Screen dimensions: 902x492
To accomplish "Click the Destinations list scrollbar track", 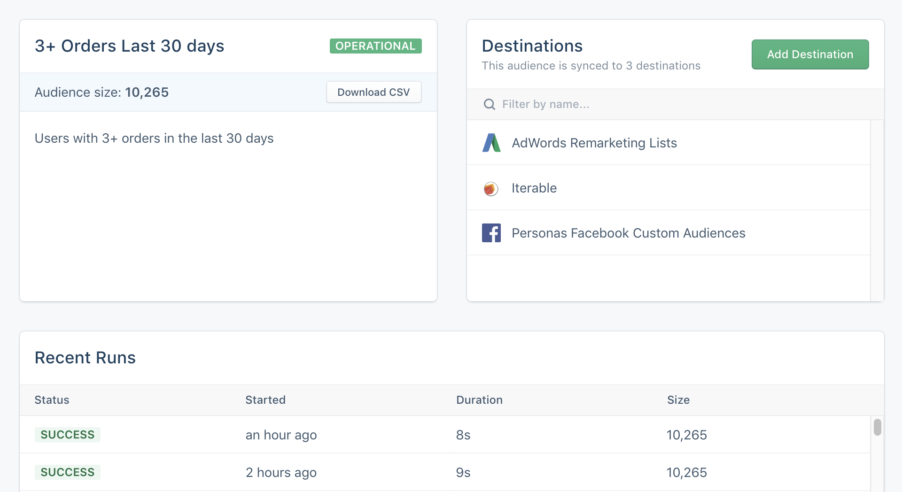I will [x=877, y=210].
